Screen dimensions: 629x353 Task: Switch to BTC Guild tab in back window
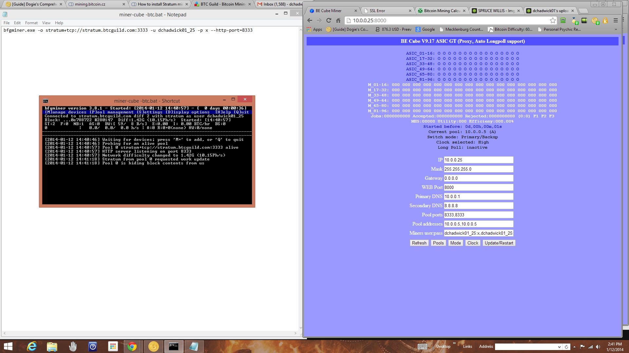[x=222, y=4]
